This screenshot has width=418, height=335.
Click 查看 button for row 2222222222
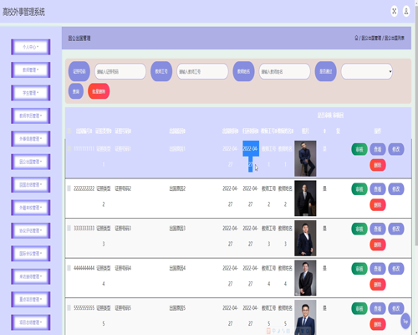click(x=378, y=189)
